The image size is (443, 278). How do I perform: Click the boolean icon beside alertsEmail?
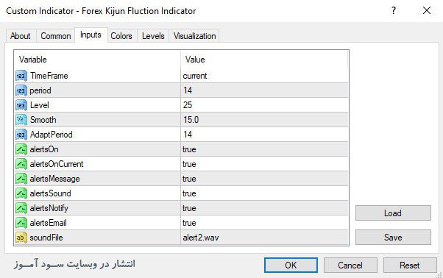[x=21, y=223]
